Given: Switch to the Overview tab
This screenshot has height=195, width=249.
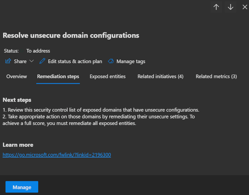Looking at the screenshot, I should tap(16, 76).
